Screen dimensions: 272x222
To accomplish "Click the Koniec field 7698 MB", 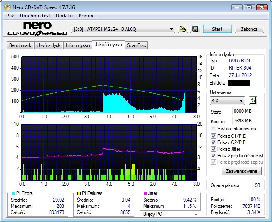I will point(245,120).
